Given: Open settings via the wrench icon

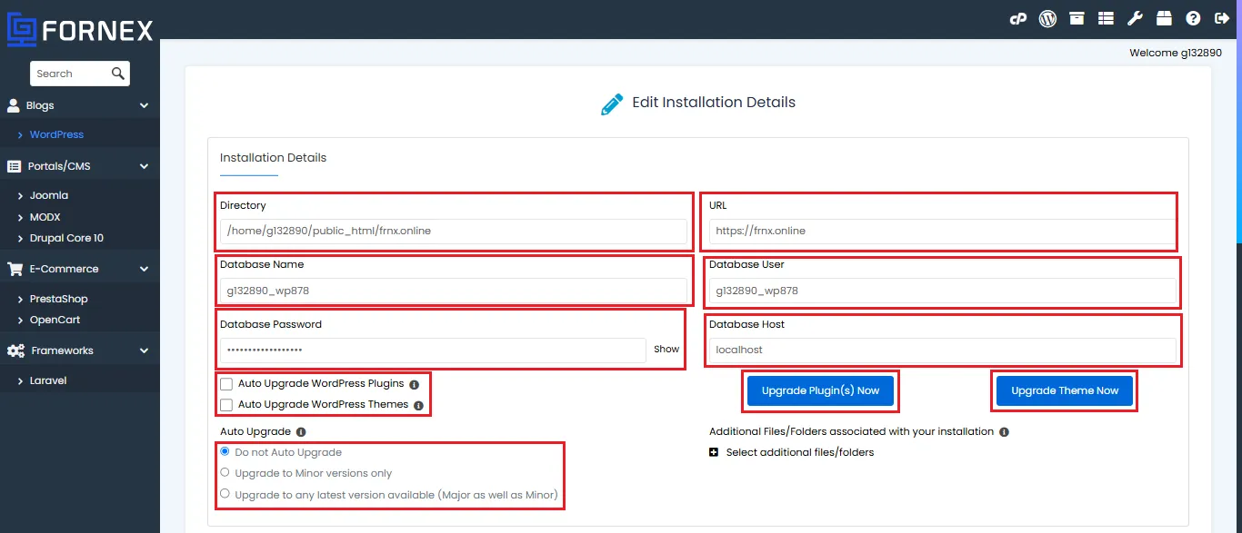Looking at the screenshot, I should (1135, 18).
